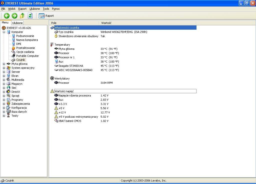Expand the Zabezpieczenia tree node
Image resolution: width=256 pixels, height=184 pixels.
click(4, 104)
